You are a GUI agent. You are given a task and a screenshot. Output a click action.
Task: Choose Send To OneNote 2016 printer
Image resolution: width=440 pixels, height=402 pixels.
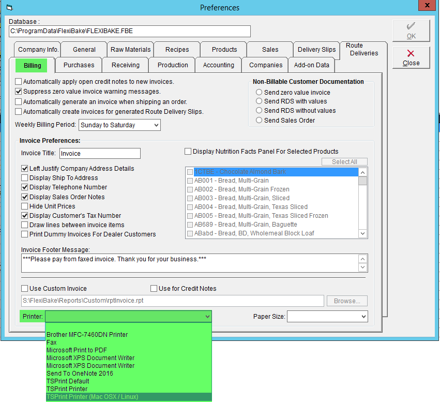tap(129, 374)
